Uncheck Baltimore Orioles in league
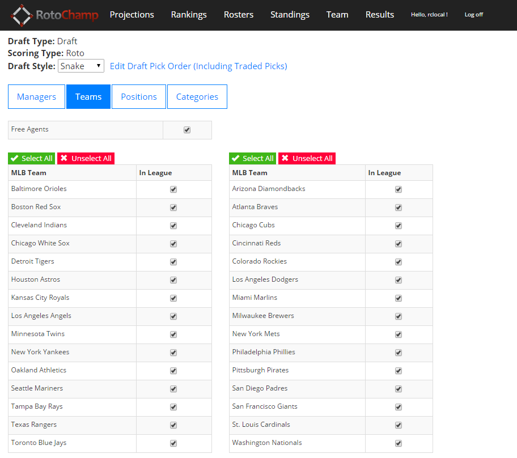The height and width of the screenshot is (458, 517). (x=173, y=189)
